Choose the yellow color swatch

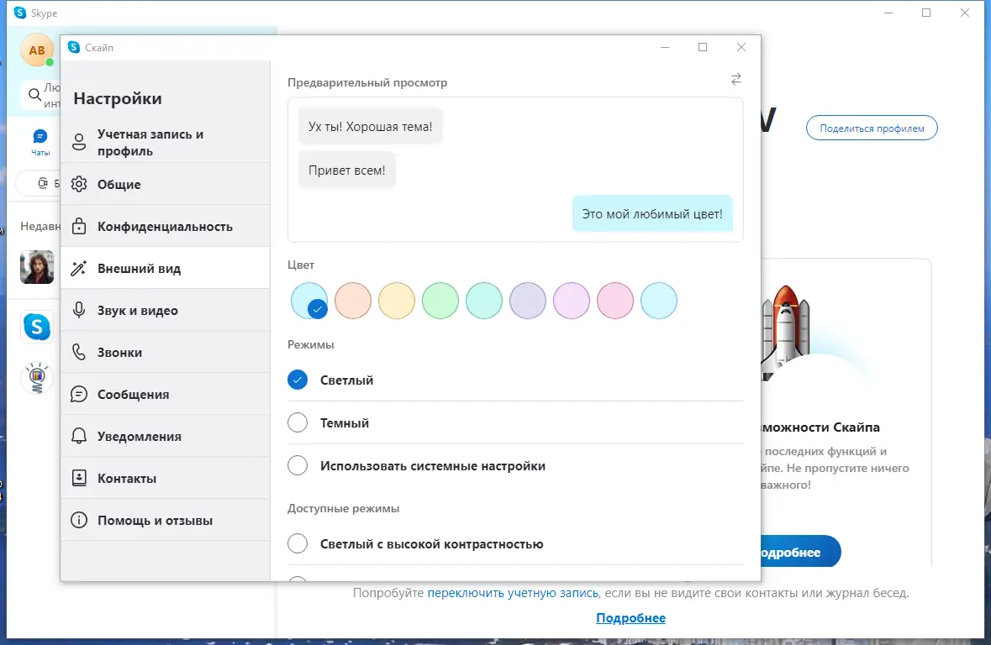397,301
